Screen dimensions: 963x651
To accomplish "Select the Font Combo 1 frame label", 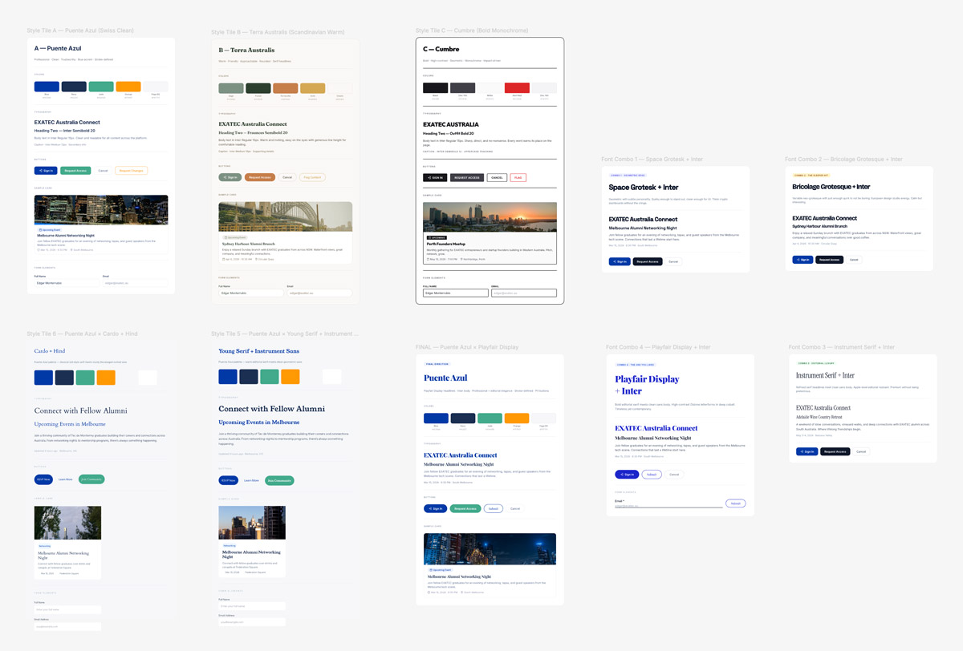I will [652, 160].
